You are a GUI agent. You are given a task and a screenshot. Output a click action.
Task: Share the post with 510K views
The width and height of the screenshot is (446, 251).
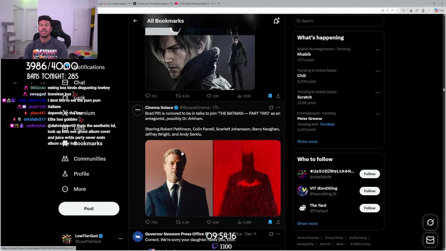pos(278,96)
